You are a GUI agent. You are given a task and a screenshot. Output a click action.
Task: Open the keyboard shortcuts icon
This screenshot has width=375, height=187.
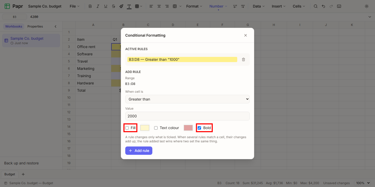point(339,6)
